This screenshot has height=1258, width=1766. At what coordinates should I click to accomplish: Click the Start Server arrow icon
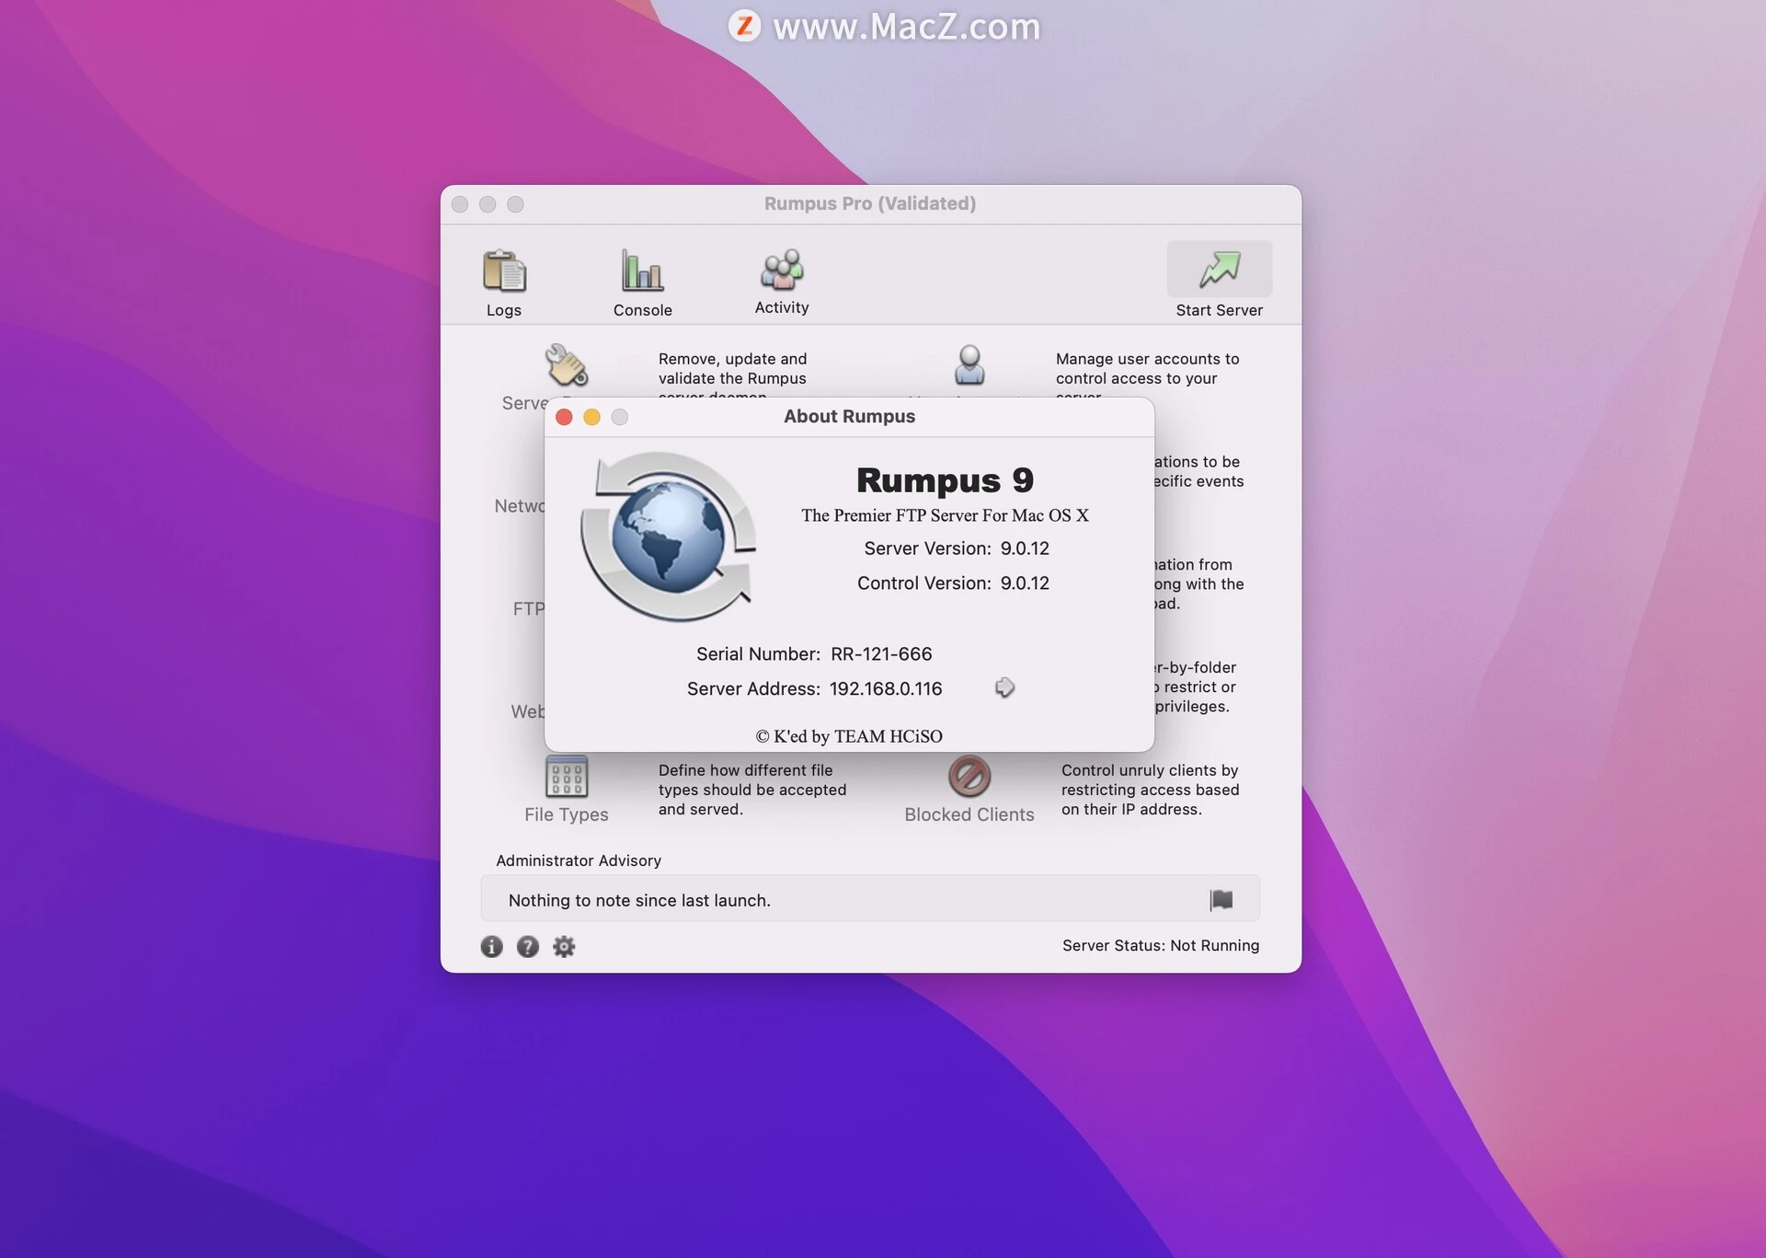pos(1220,270)
